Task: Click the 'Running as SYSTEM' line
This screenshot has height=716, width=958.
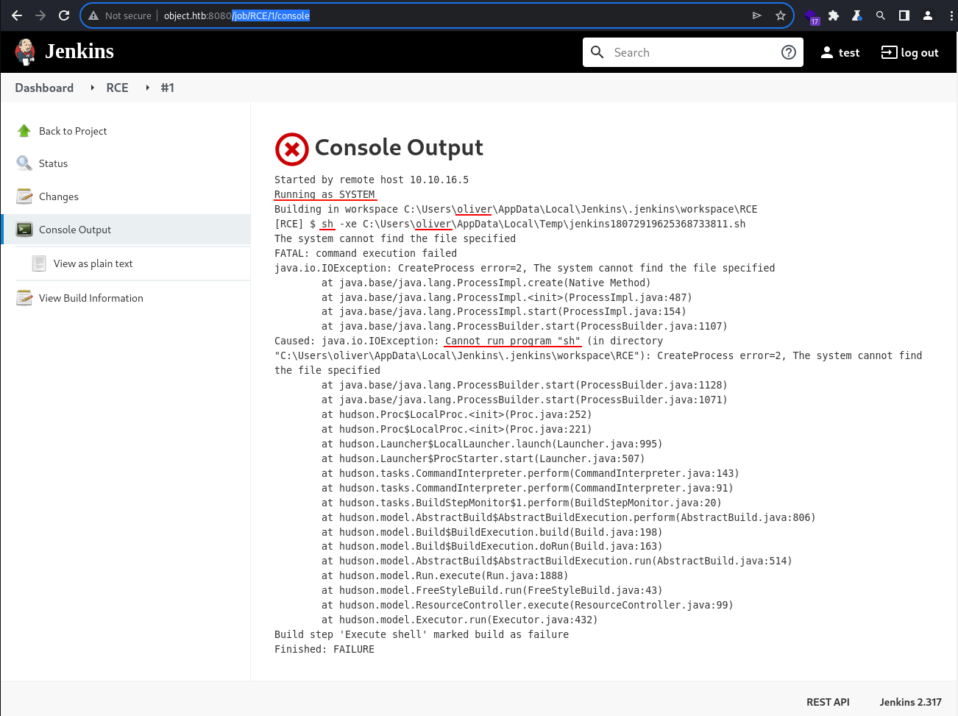Action: click(324, 194)
